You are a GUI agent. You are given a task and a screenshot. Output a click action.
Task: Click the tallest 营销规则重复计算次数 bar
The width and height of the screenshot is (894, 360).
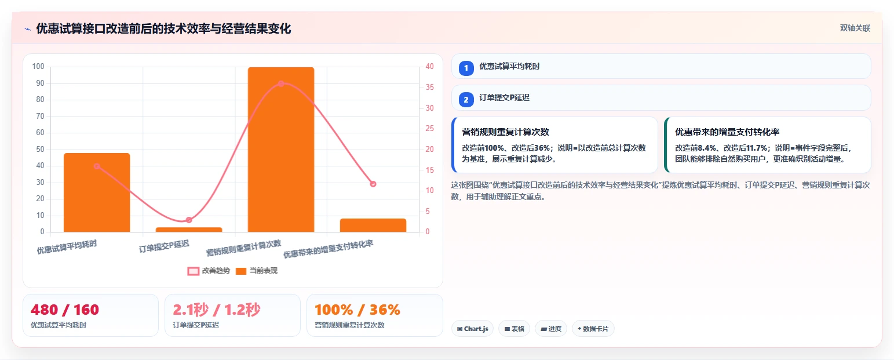click(281, 150)
